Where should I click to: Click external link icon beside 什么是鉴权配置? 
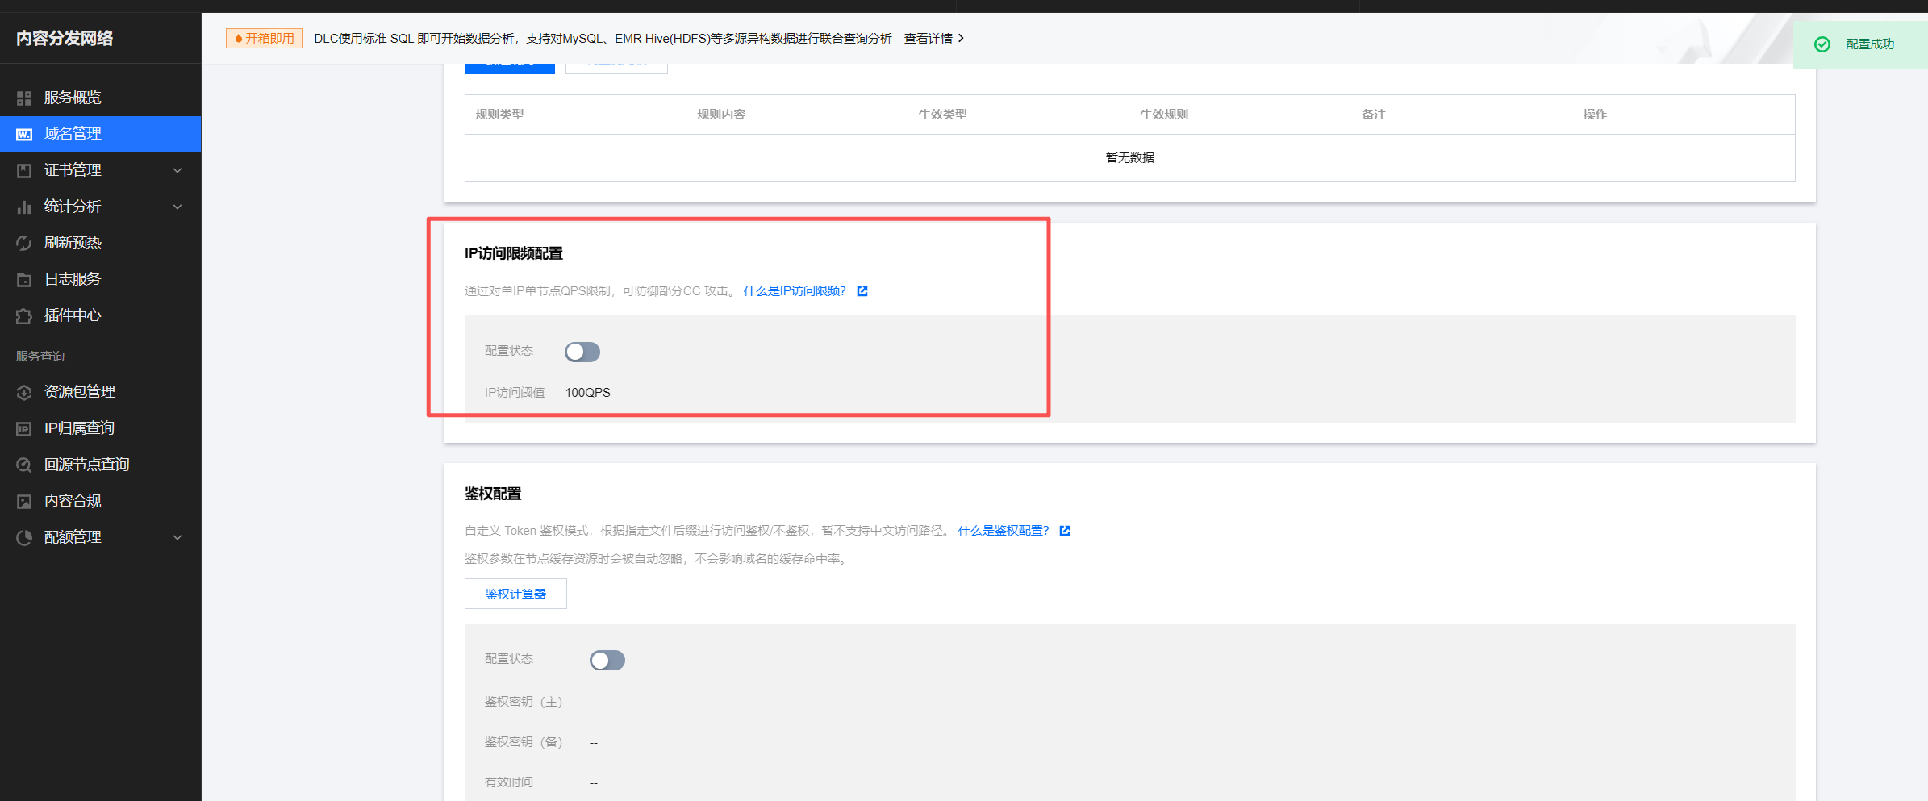pos(1065,531)
